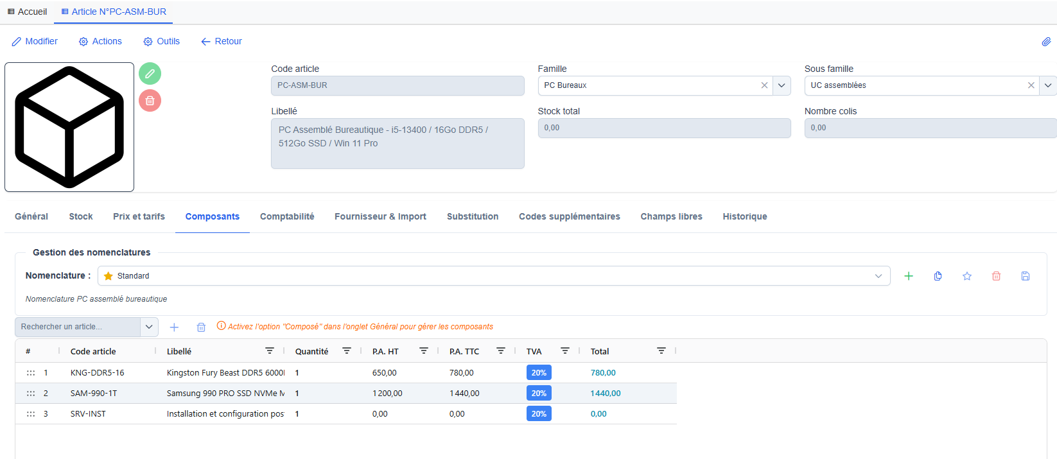
Task: Open the Fournisseur & Import tab
Action: pyautogui.click(x=380, y=216)
